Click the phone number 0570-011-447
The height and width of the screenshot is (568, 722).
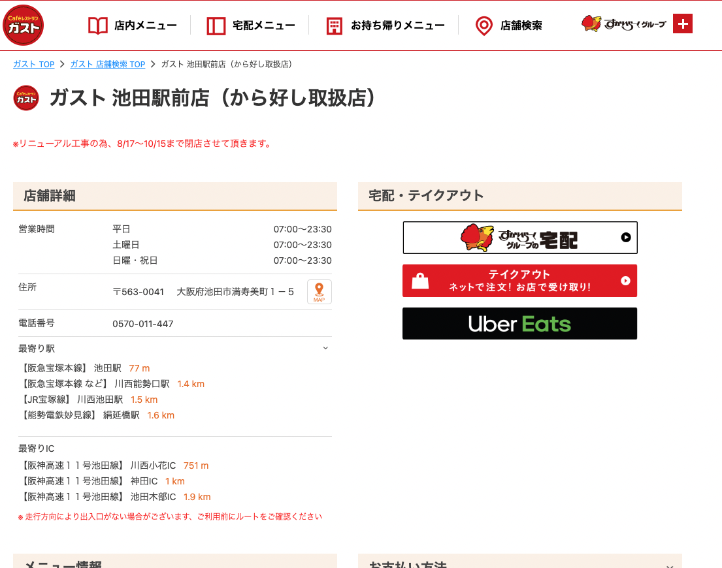point(142,324)
